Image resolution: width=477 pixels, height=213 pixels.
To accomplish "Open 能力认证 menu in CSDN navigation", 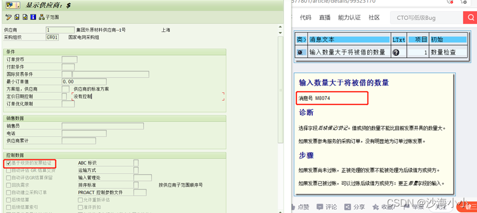I will [349, 18].
